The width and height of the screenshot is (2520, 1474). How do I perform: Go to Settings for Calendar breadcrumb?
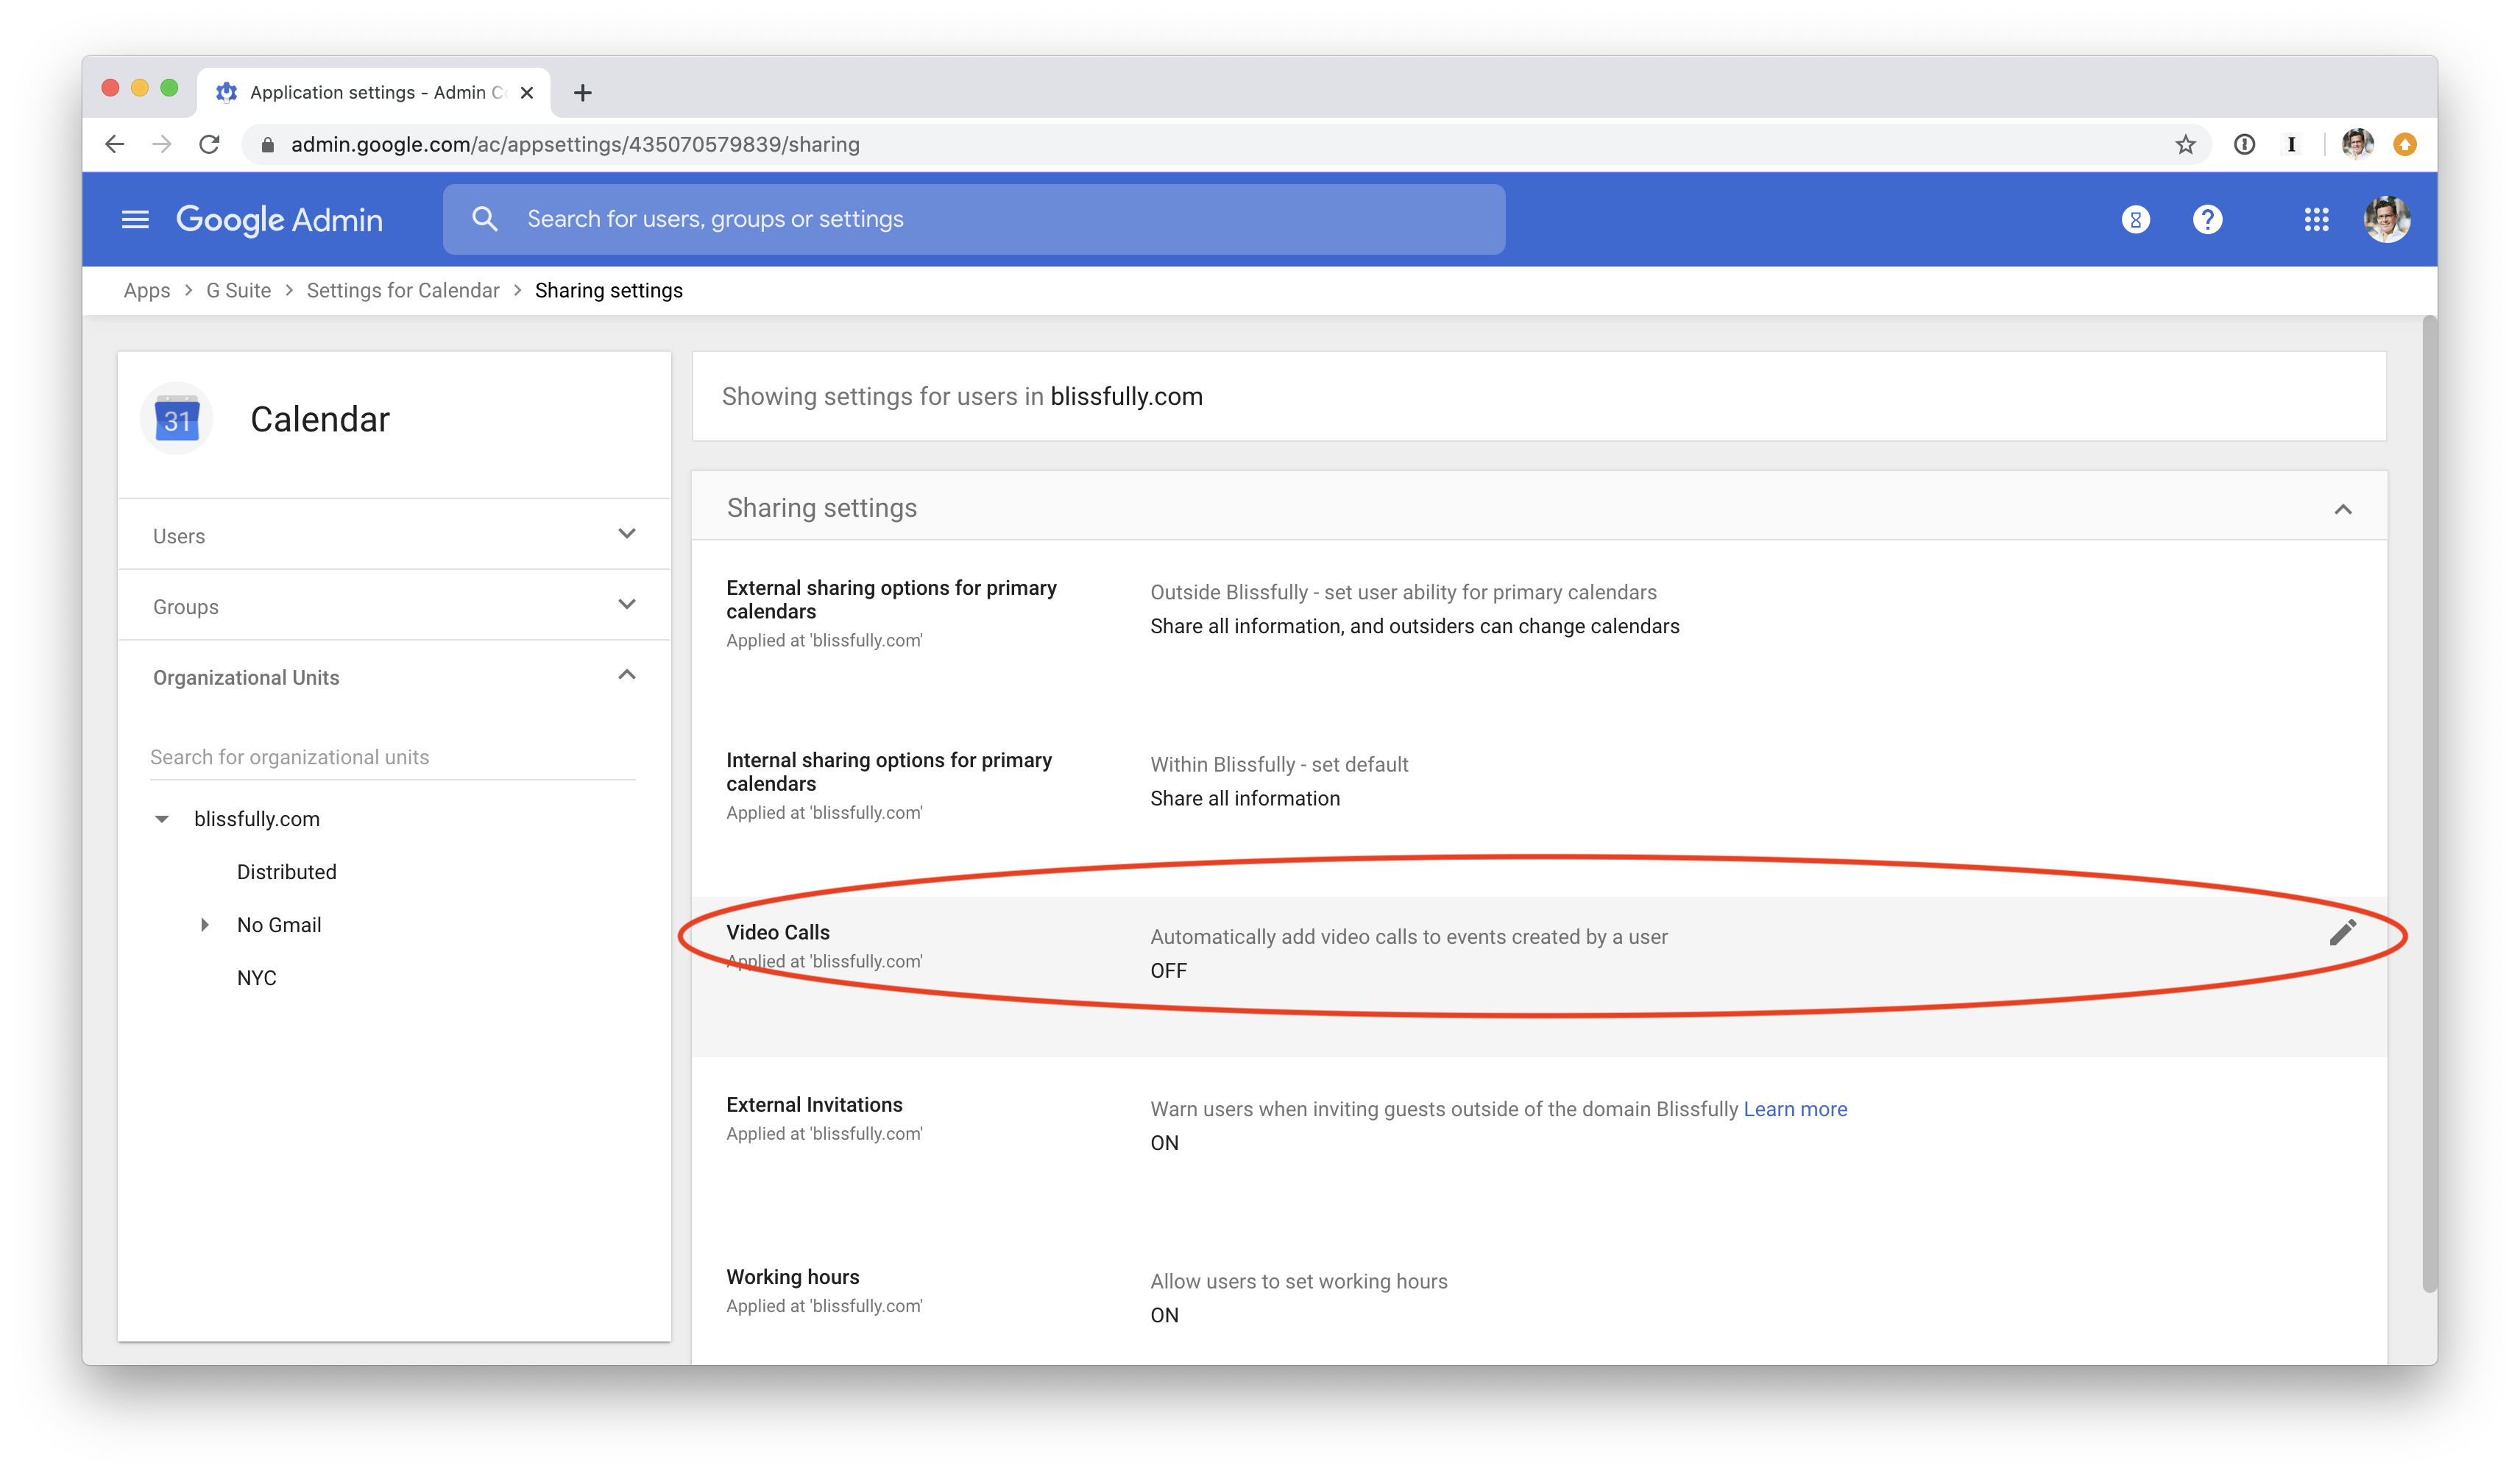pyautogui.click(x=402, y=290)
